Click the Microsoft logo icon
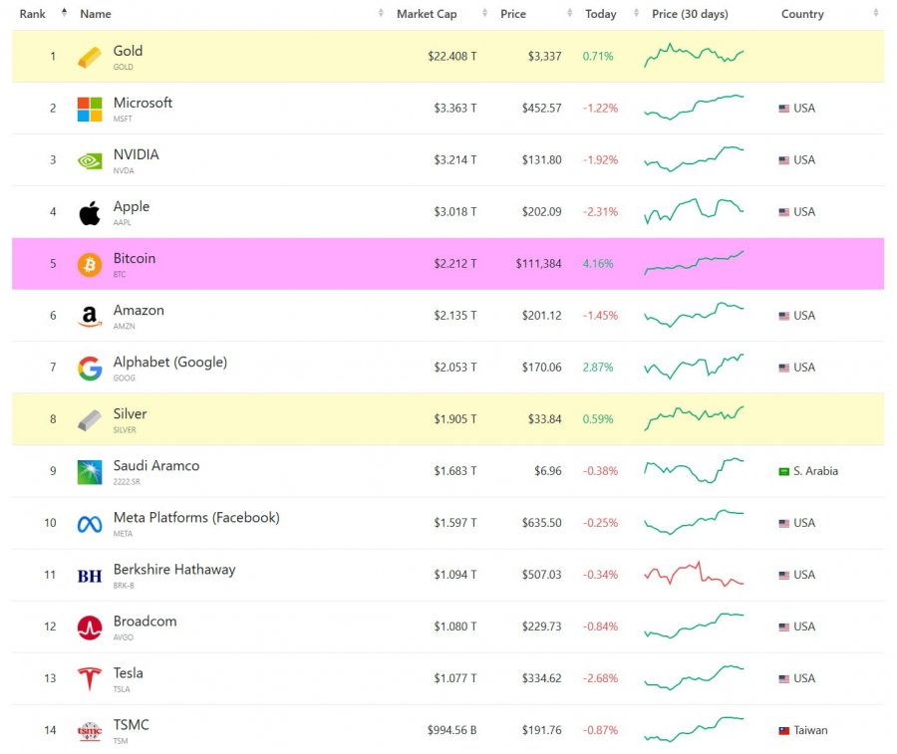897x754 pixels. pyautogui.click(x=90, y=109)
